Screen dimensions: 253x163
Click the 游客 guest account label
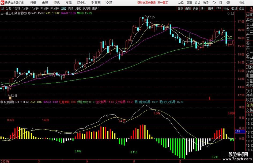(x=242, y=3)
